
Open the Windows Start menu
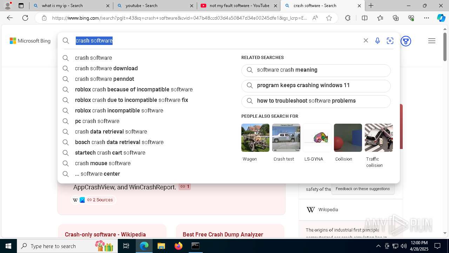(x=8, y=246)
